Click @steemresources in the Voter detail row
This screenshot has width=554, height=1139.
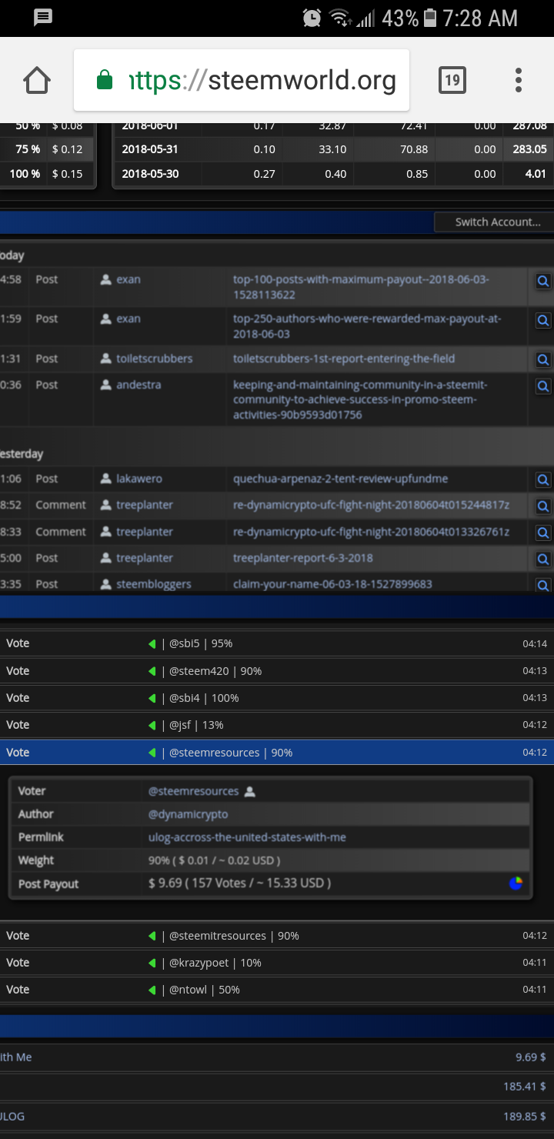193,791
